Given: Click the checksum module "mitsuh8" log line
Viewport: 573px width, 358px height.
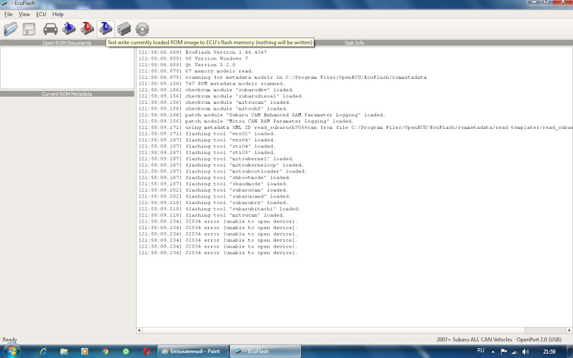Looking at the screenshot, I should (214, 109).
